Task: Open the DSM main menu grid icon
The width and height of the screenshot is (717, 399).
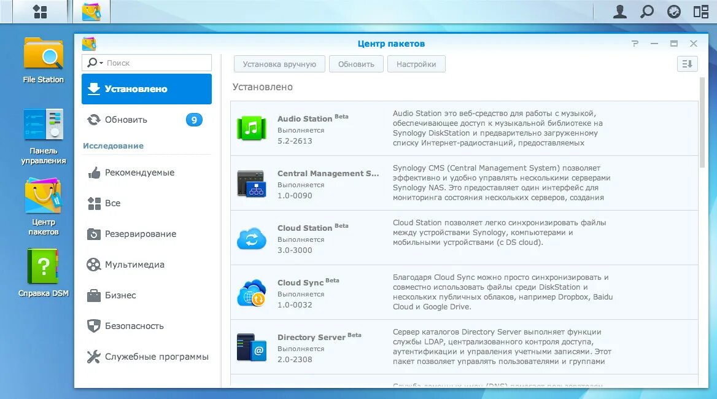Action: coord(41,12)
